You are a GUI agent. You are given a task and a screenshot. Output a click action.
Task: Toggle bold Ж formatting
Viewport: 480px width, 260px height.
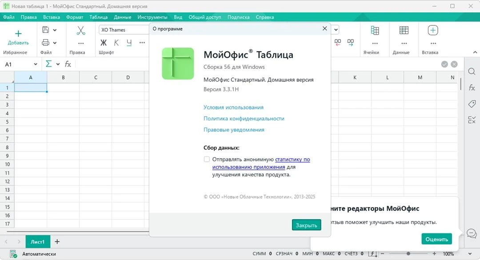tap(104, 43)
